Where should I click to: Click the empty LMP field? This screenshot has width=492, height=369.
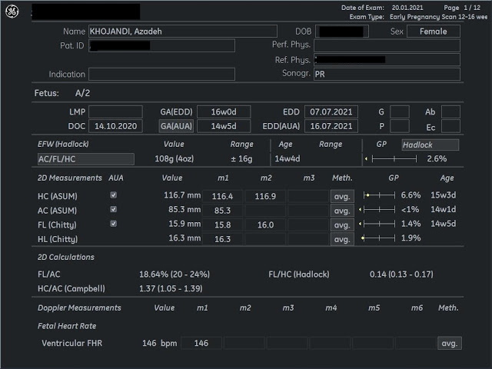click(x=115, y=111)
